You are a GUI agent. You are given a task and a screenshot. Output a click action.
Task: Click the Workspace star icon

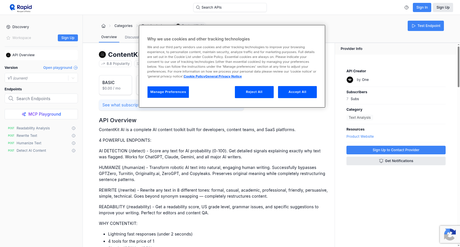tap(8, 38)
